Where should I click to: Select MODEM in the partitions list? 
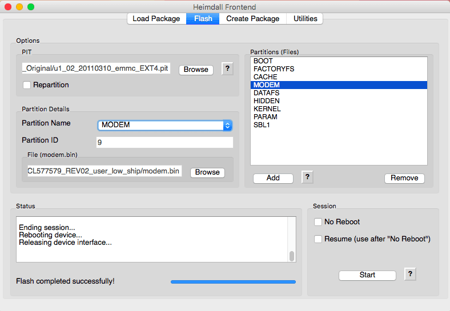point(339,85)
